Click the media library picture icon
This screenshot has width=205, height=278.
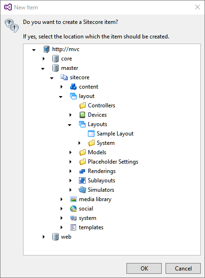pos(73,199)
